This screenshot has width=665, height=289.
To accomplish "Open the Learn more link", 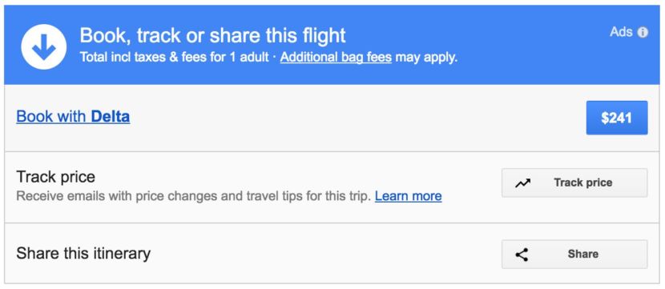I will tap(408, 196).
